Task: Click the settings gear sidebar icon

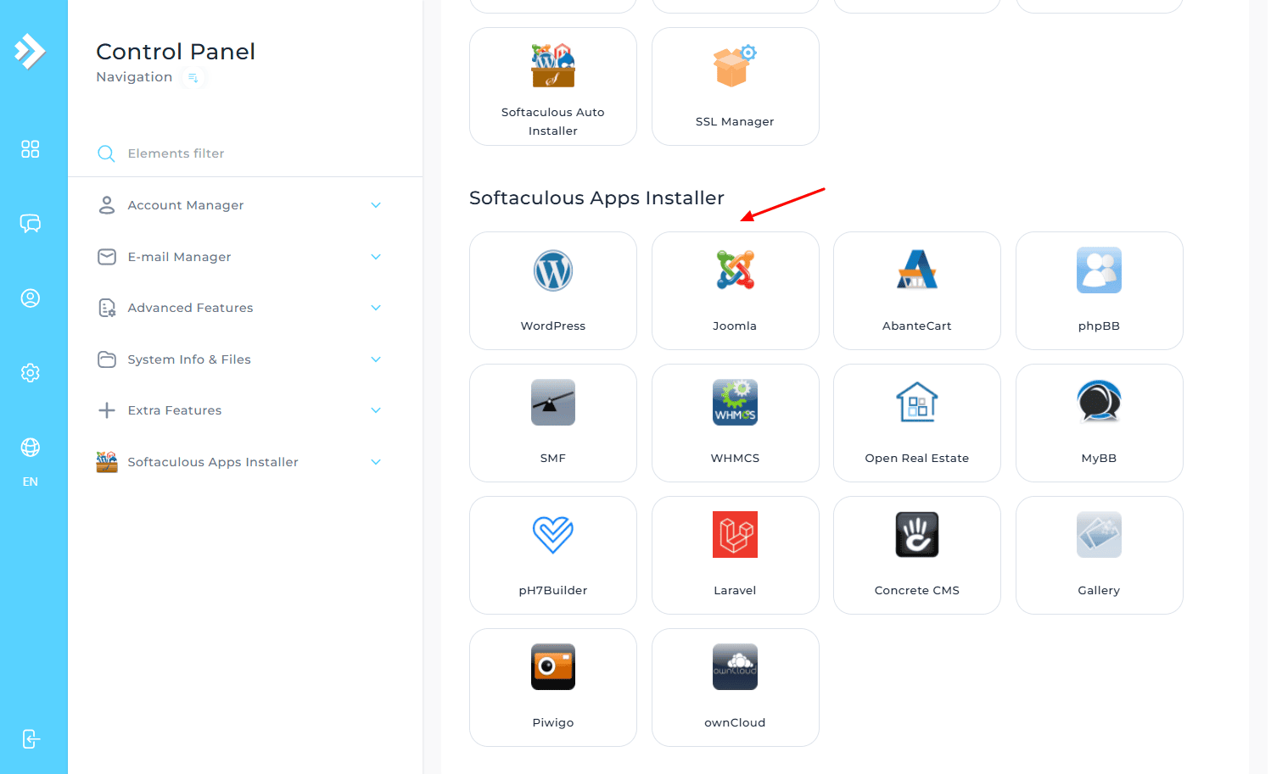Action: pyautogui.click(x=31, y=373)
